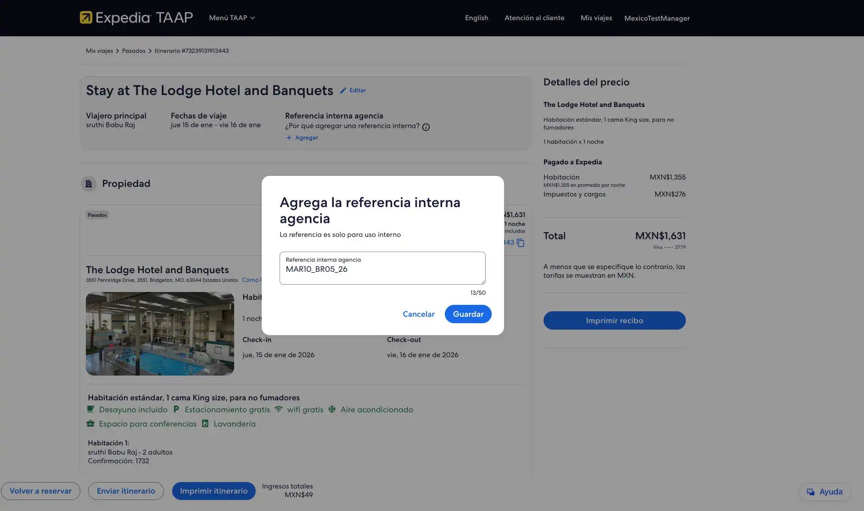864x511 pixels.
Task: Click the Referencia interna agencia text field
Action: click(382, 268)
